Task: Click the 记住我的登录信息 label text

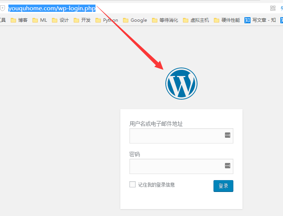Action: pyautogui.click(x=156, y=185)
